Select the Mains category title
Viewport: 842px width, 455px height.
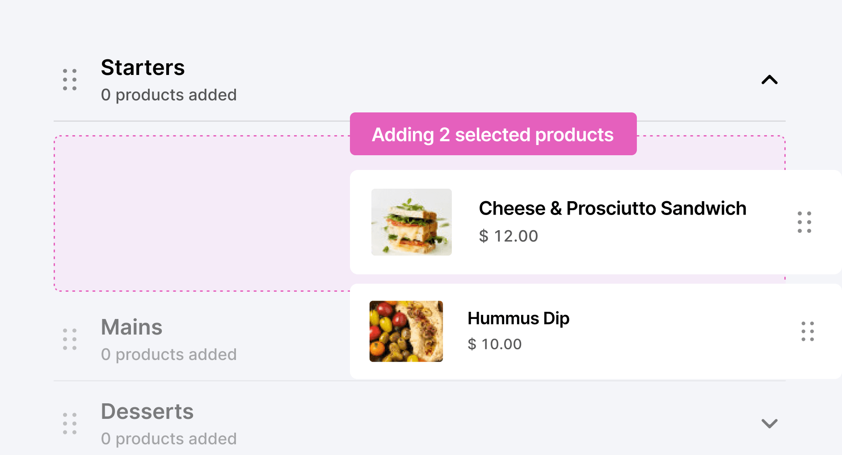tap(131, 327)
